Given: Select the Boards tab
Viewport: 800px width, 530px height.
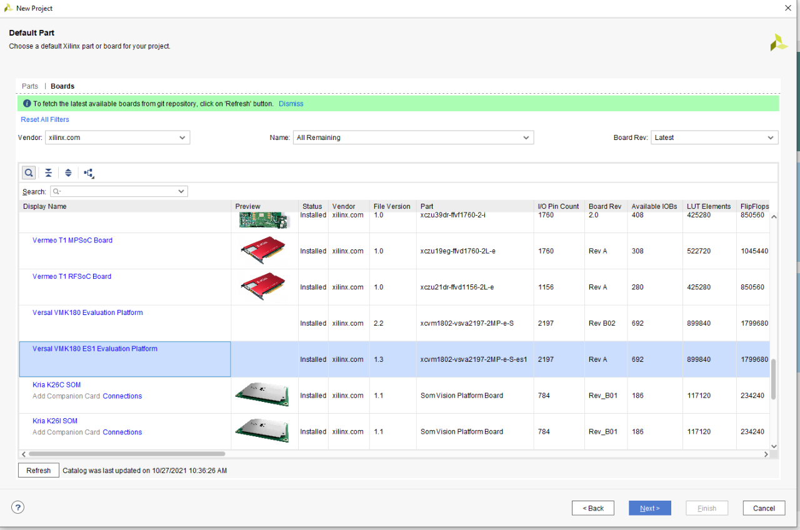Looking at the screenshot, I should point(62,86).
